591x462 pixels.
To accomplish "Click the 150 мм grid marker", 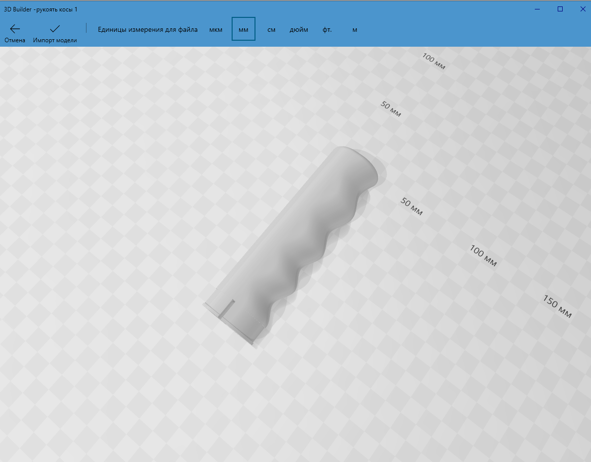I will click(557, 307).
